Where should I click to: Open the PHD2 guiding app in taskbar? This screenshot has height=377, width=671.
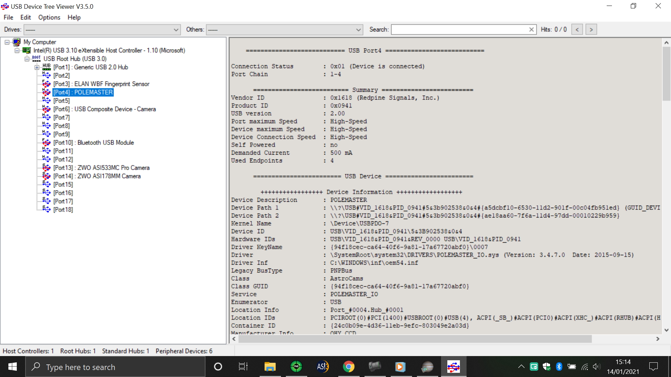(296, 367)
